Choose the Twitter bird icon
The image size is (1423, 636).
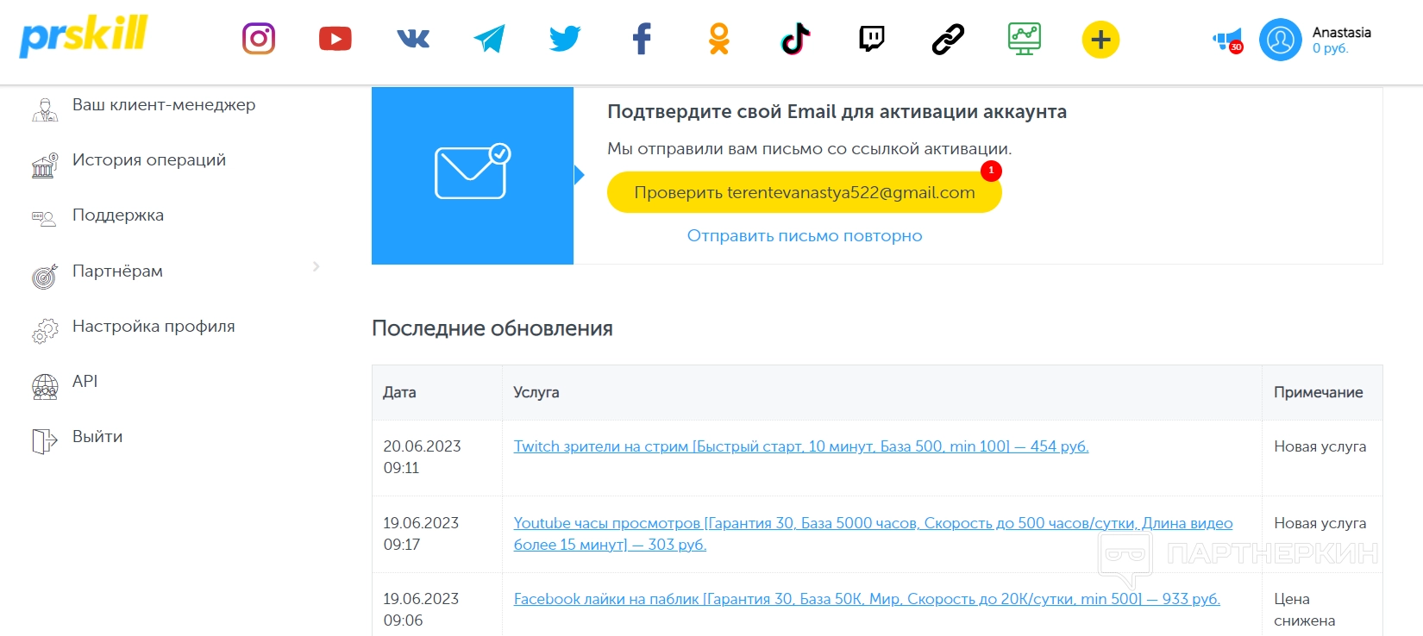pos(565,39)
